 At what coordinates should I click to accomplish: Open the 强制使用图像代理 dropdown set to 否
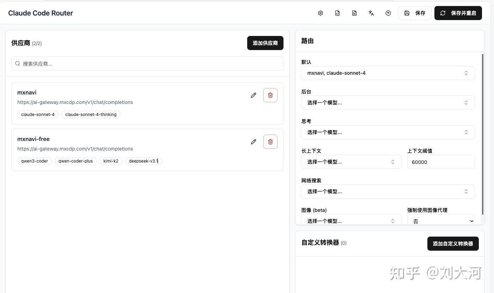tap(441, 221)
